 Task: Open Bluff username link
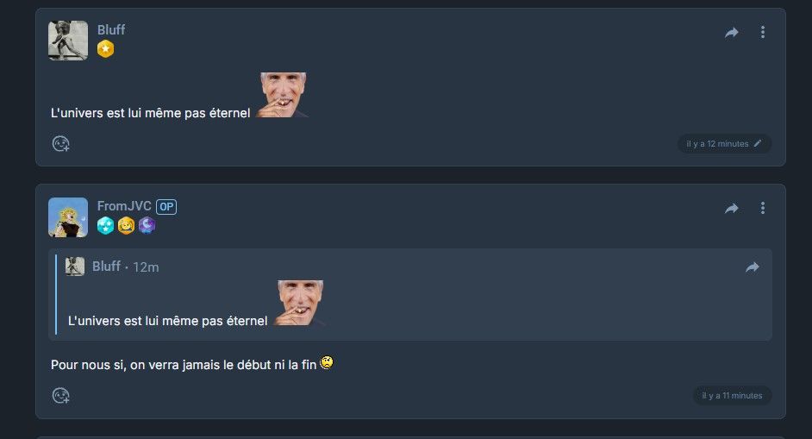[x=111, y=29]
